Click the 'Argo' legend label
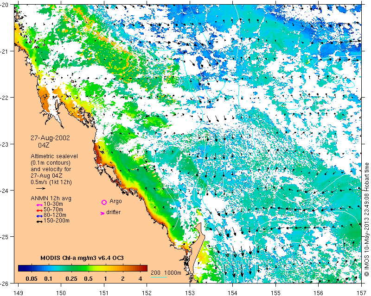The width and height of the screenshot is (371, 296). (x=115, y=201)
